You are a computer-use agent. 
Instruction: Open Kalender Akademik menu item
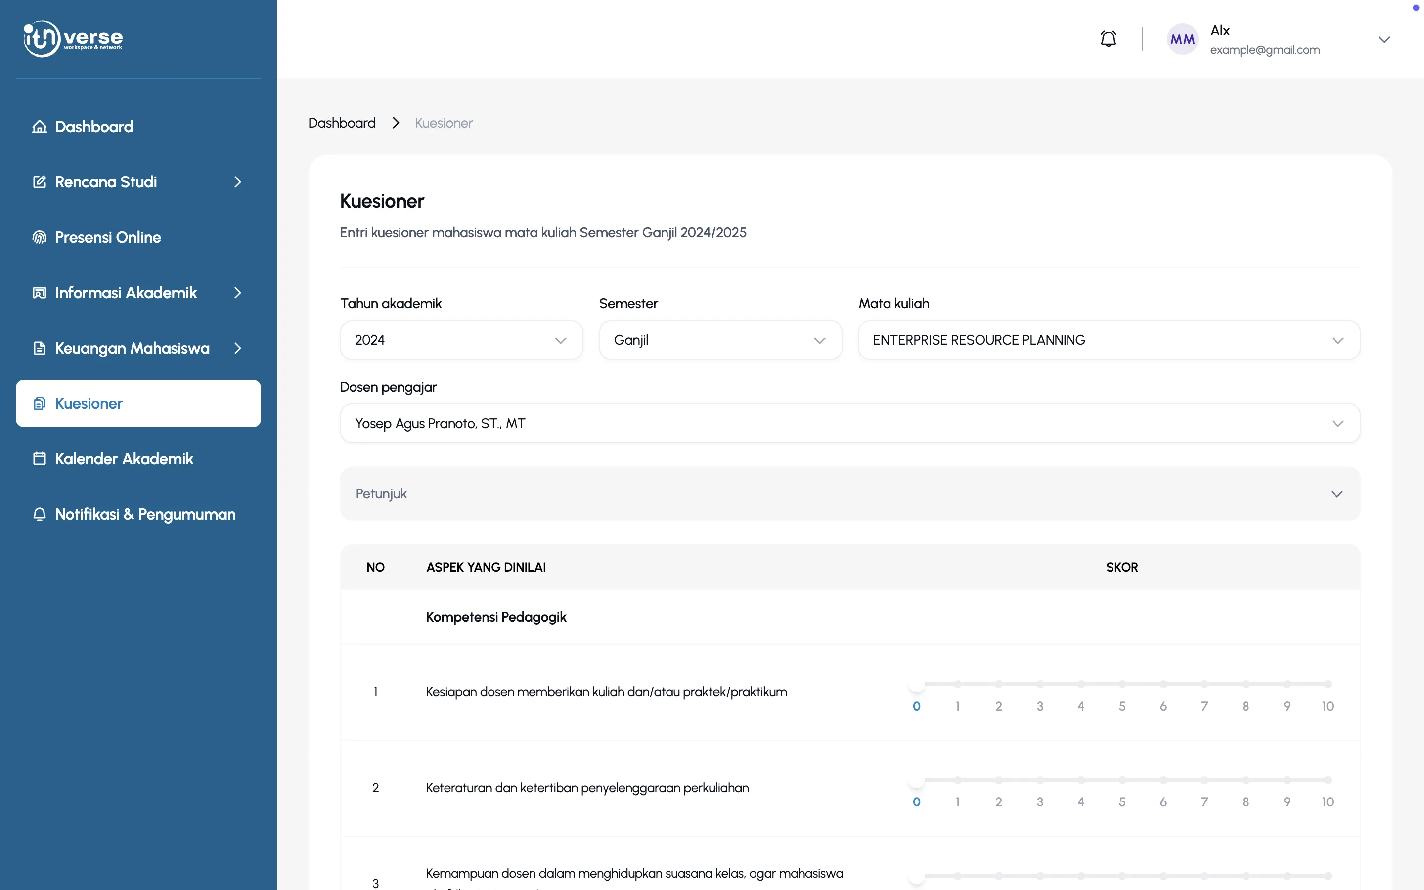[x=138, y=458]
